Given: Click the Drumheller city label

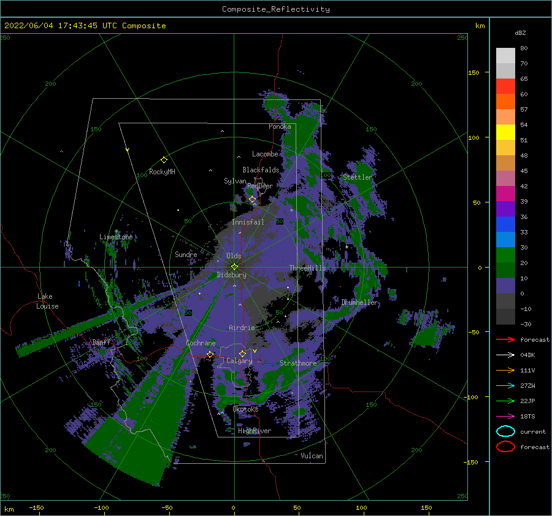Looking at the screenshot, I should pyautogui.click(x=359, y=302).
